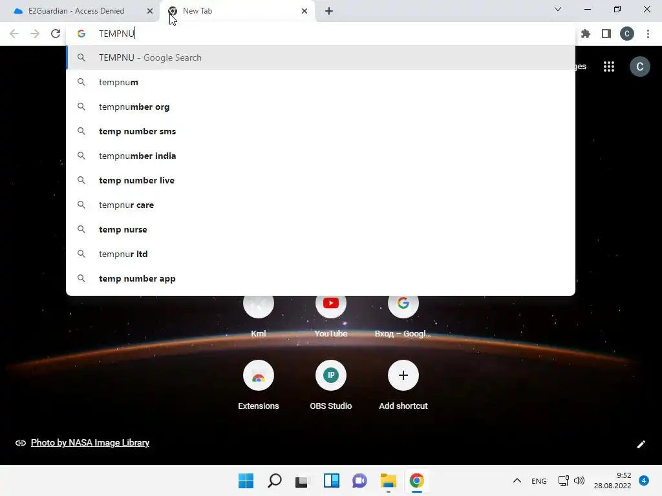This screenshot has height=496, width=662.
Task: Click the browser forward arrow
Action: click(x=35, y=34)
